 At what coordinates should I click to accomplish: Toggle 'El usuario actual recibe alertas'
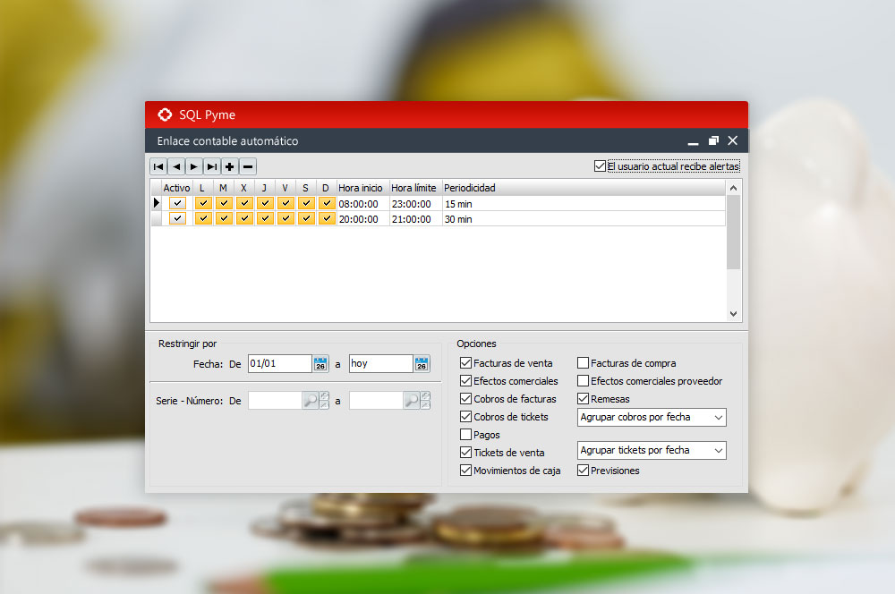tap(600, 166)
